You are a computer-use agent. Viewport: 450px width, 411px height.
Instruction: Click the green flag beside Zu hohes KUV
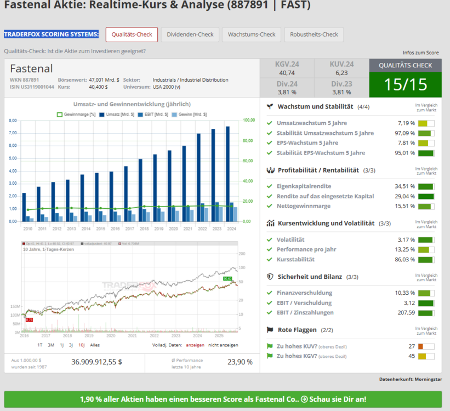tap(270, 346)
